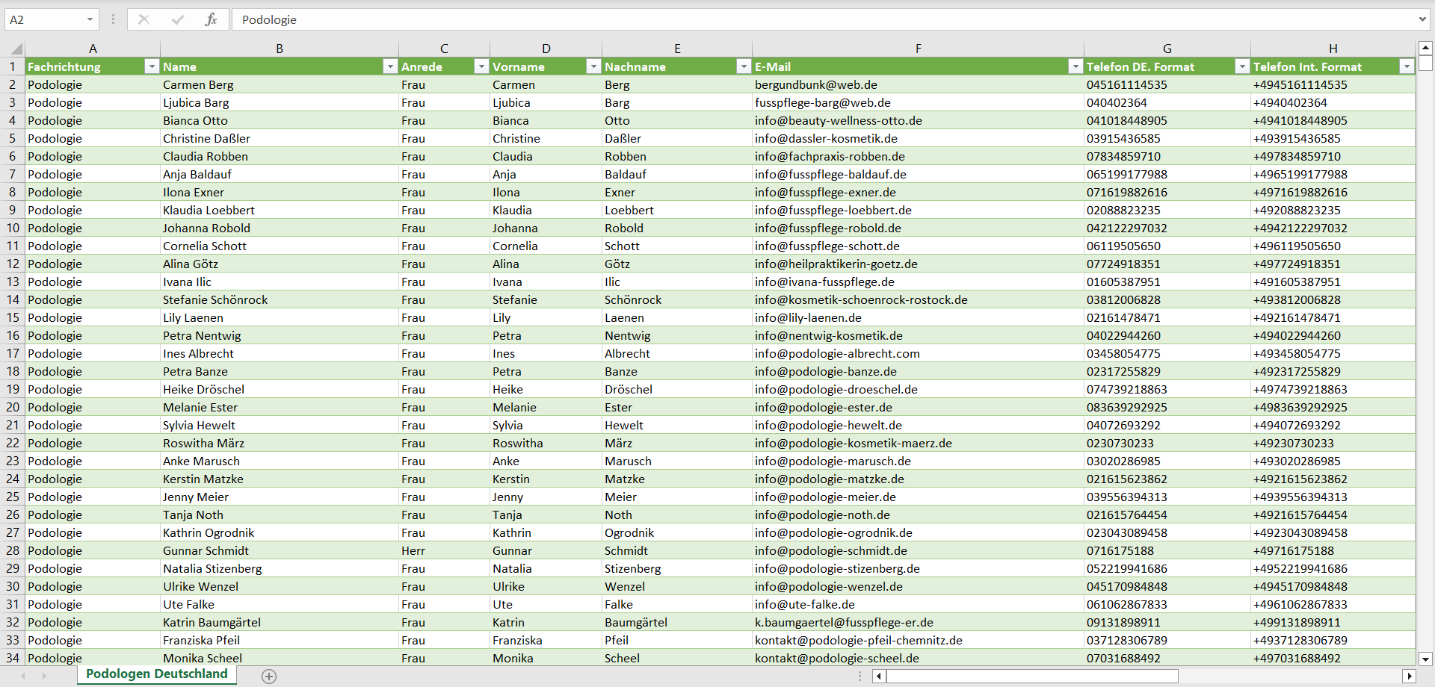
Task: Open the Telefon DE. Format filter dropdown
Action: coord(1242,66)
